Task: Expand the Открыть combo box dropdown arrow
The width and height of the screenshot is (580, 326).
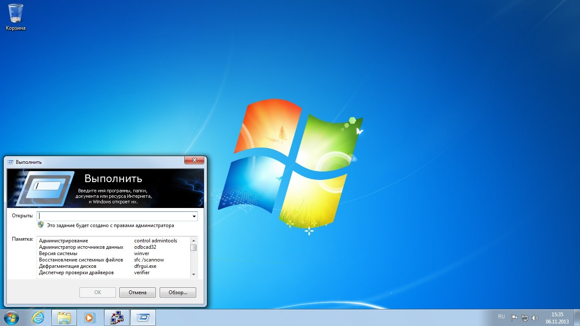Action: [x=194, y=216]
